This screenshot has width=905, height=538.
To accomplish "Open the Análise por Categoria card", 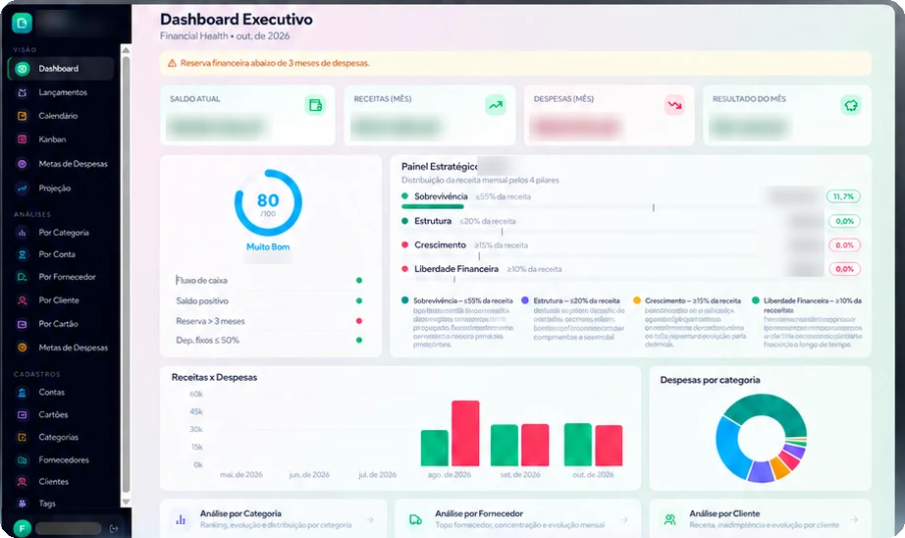I will [x=274, y=519].
